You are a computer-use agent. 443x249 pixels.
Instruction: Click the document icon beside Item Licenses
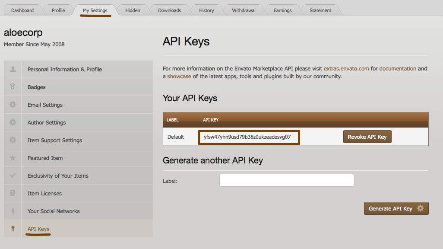[x=13, y=193]
